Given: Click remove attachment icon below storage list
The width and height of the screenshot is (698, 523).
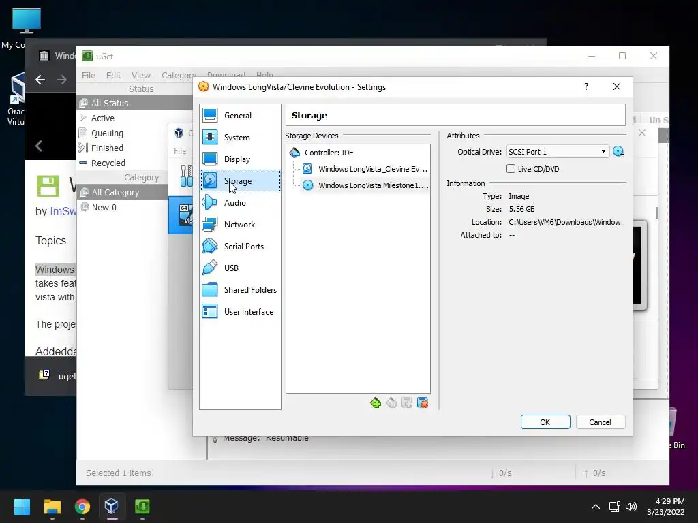Looking at the screenshot, I should (x=423, y=403).
